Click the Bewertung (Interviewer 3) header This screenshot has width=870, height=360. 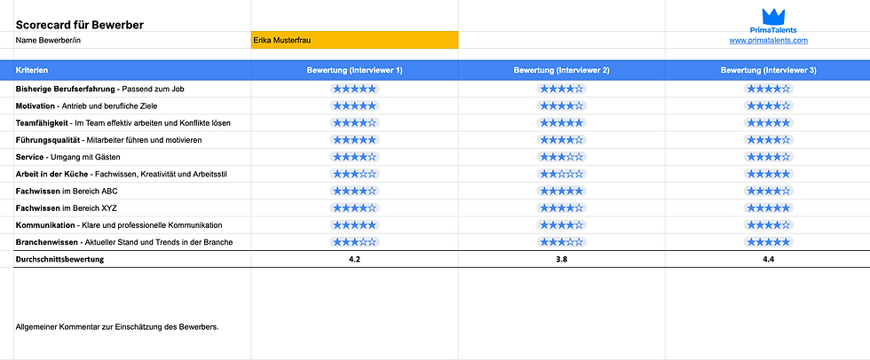pyautogui.click(x=769, y=71)
